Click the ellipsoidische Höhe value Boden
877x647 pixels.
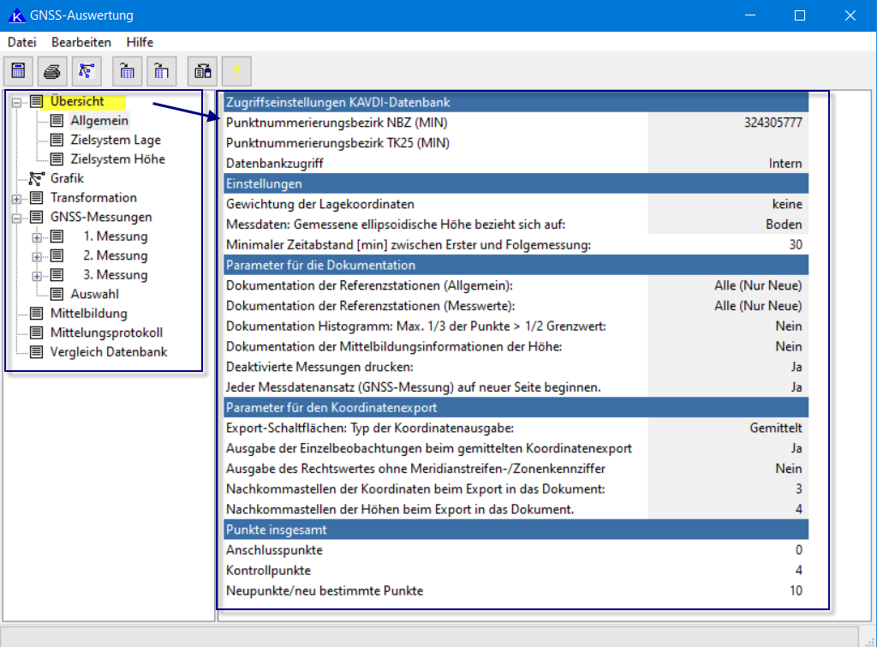[785, 225]
